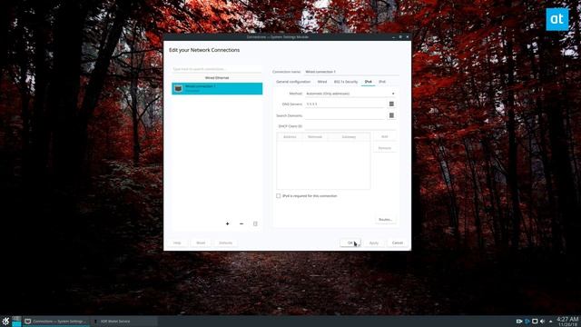The image size is (581, 327).
Task: Click the Add address button
Action: [385, 137]
